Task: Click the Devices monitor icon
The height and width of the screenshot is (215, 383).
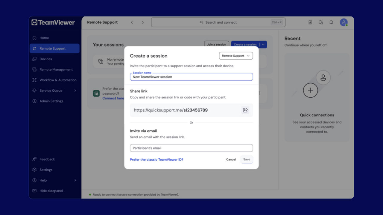Action: (34, 59)
